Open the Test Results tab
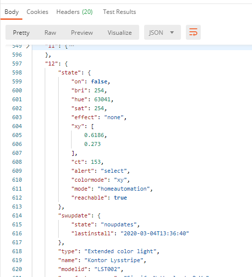This screenshot has height=277, width=252. click(x=119, y=12)
